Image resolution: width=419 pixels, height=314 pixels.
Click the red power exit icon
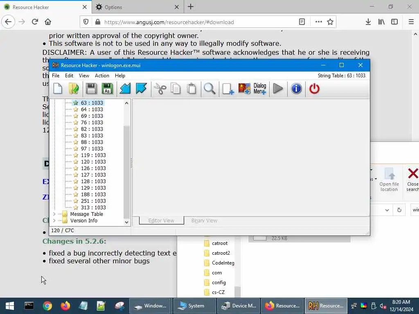[314, 89]
